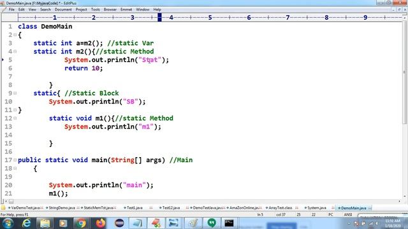Switch to the StaticMemTst.java tab
Screen dimensions: 408x229
click(x=98, y=208)
